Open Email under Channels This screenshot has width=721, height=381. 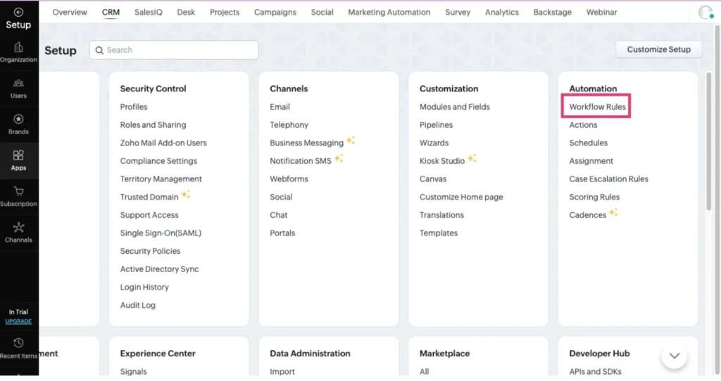click(280, 107)
